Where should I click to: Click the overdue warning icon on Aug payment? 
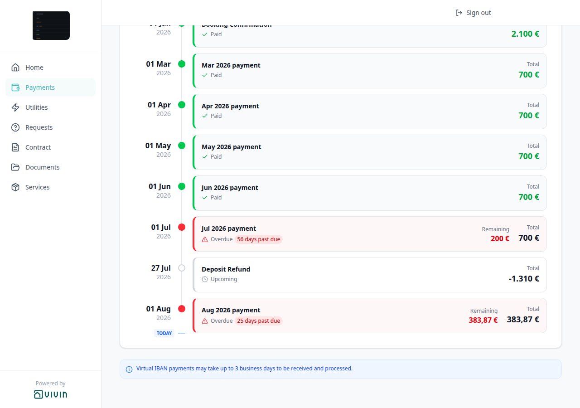(205, 321)
